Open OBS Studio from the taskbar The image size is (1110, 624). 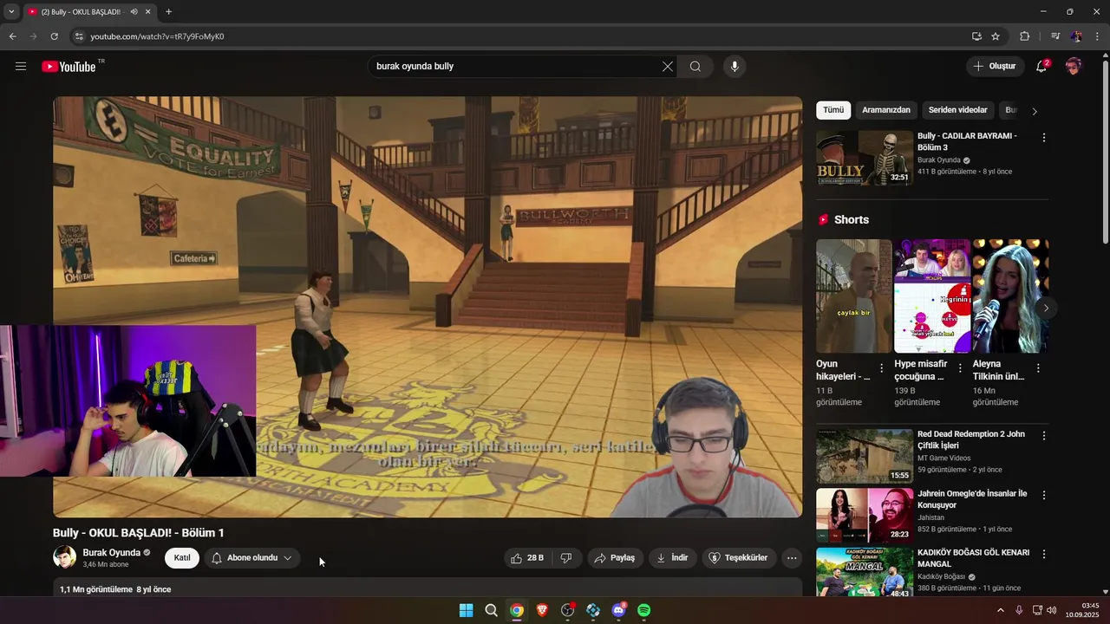click(x=568, y=610)
